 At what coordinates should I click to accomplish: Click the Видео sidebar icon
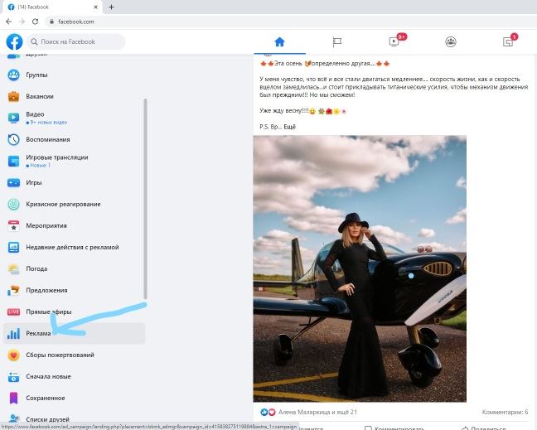(14, 118)
